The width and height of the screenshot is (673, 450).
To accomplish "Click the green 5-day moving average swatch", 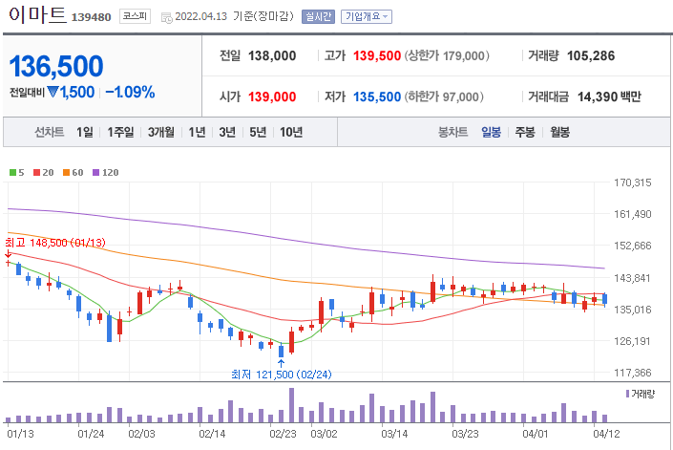I will coord(12,173).
